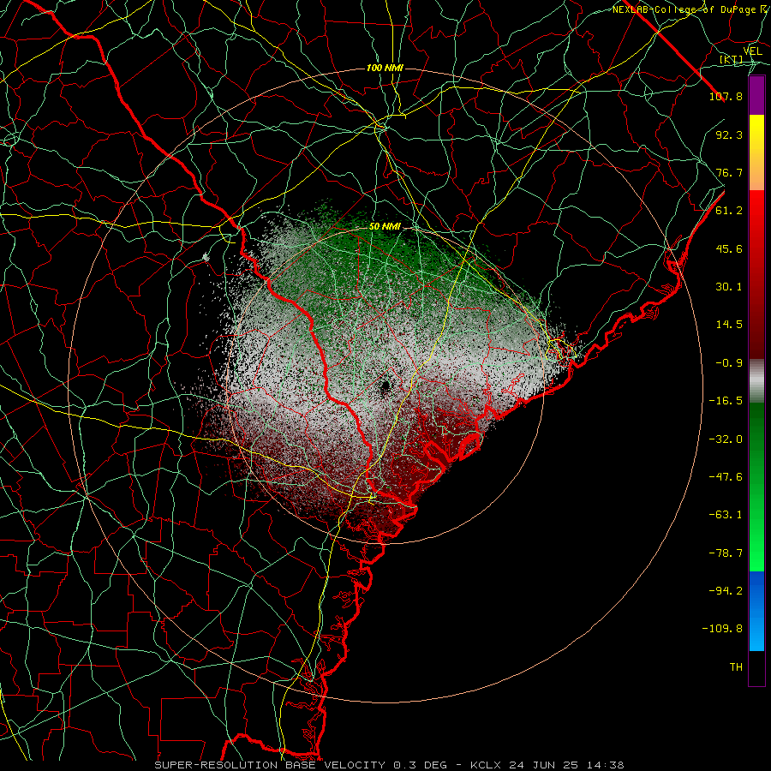Screen dimensions: 771x771
Task: Click the -47.6 legend value
Action: [726, 477]
